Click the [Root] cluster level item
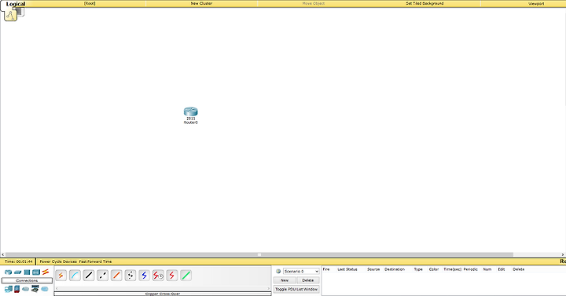 90,3
